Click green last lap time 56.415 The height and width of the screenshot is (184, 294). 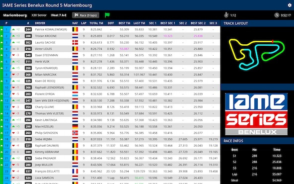pos(139,178)
